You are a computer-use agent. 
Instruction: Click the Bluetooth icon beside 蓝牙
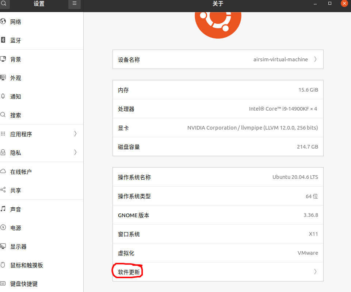[x=3, y=40]
